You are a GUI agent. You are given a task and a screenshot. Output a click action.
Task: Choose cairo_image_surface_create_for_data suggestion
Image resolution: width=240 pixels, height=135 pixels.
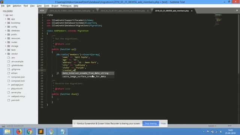(88, 76)
